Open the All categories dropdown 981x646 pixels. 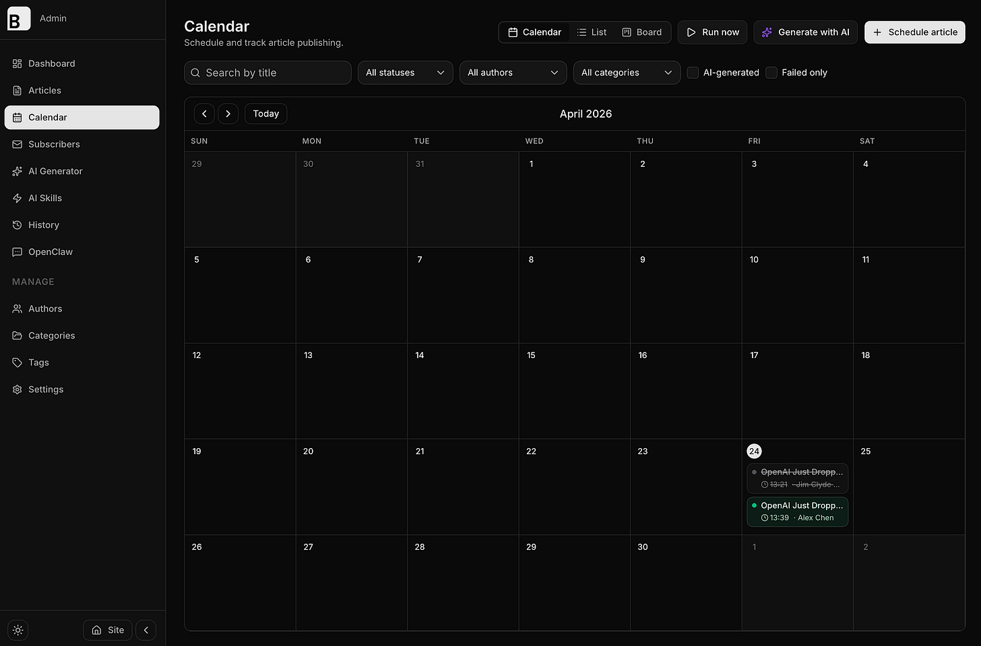tap(626, 72)
